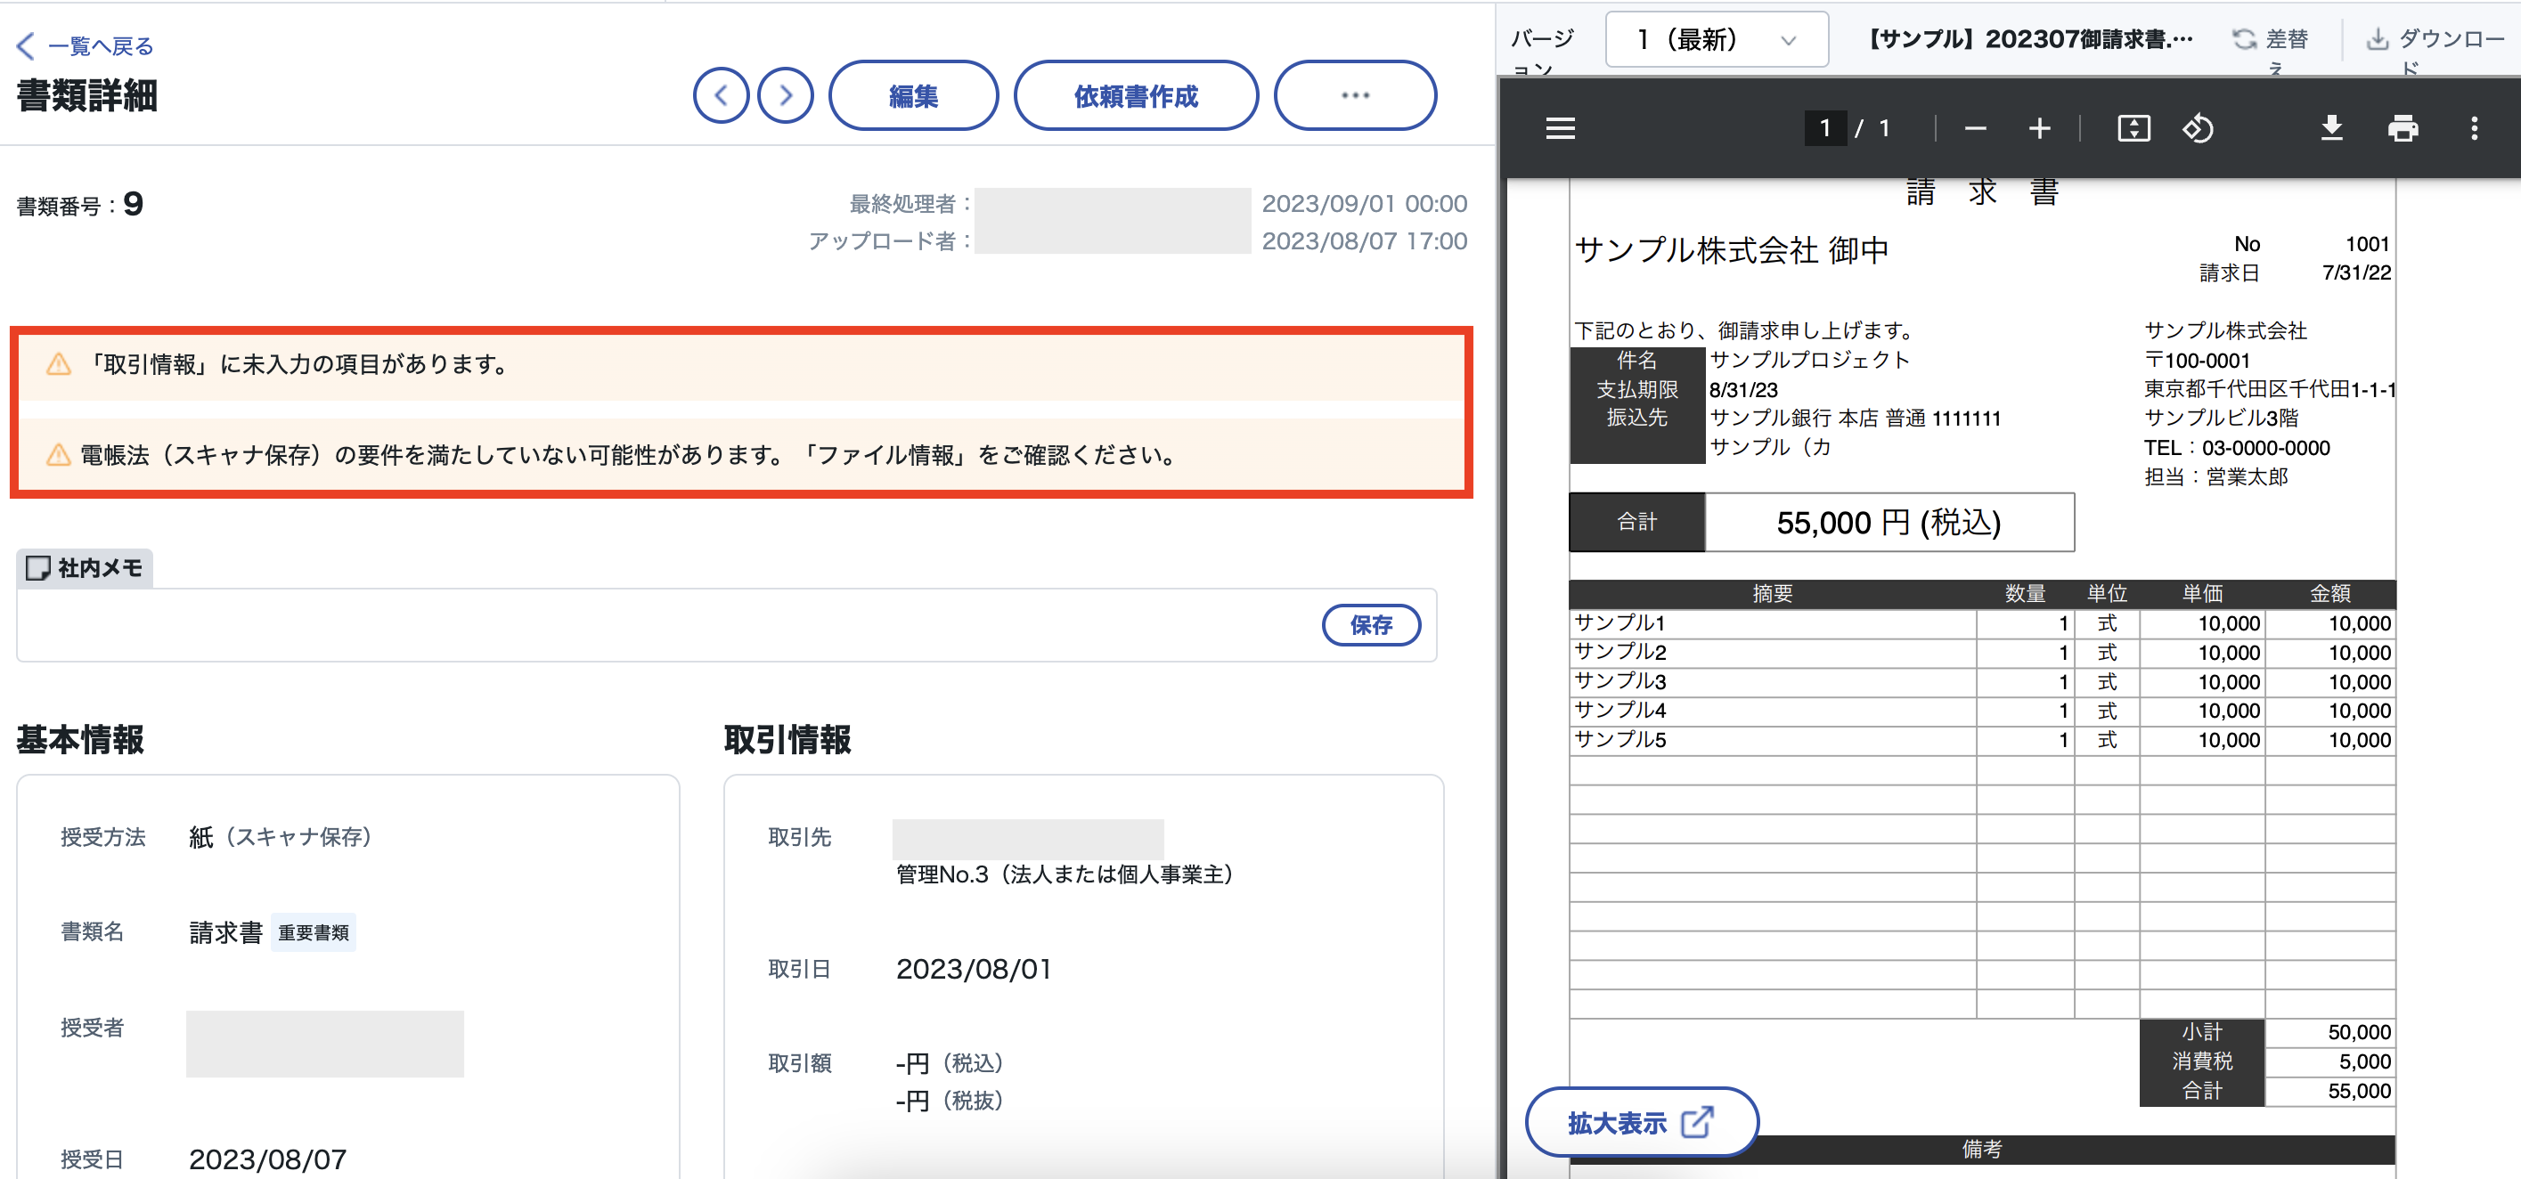Screen dimensions: 2521x1179
Task: Click the サンプル3 row in PDF table
Action: coord(1982,682)
